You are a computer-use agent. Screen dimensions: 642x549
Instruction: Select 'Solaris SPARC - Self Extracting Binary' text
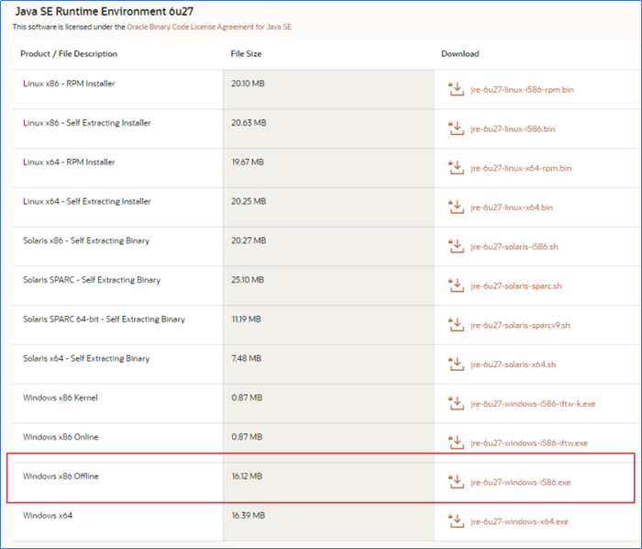(x=92, y=280)
